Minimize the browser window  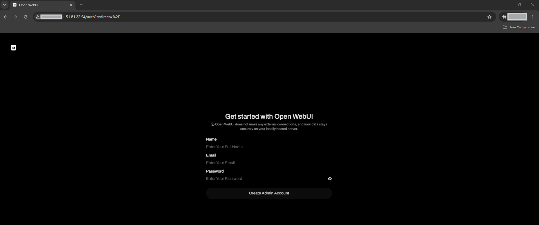coord(507,5)
